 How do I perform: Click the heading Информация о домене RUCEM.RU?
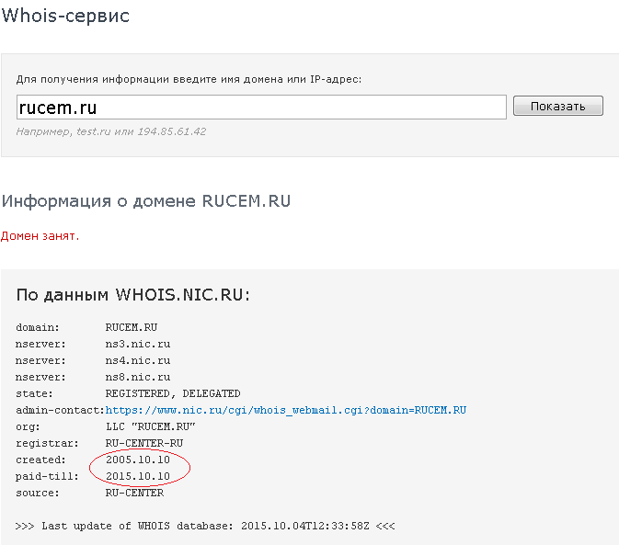tap(146, 201)
